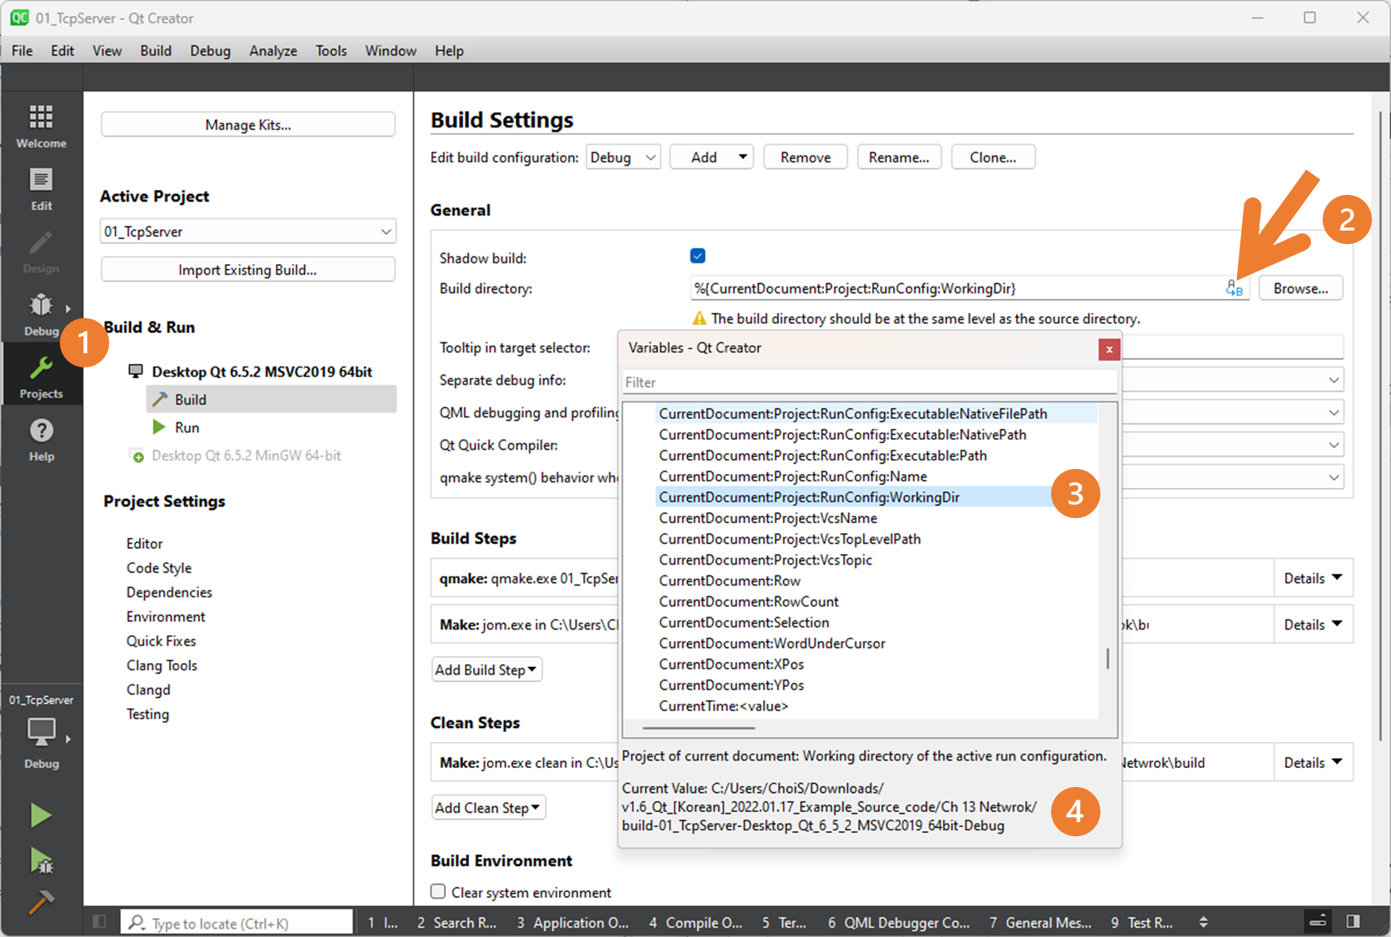Build project with hammer icon
The width and height of the screenshot is (1391, 937).
(x=41, y=901)
